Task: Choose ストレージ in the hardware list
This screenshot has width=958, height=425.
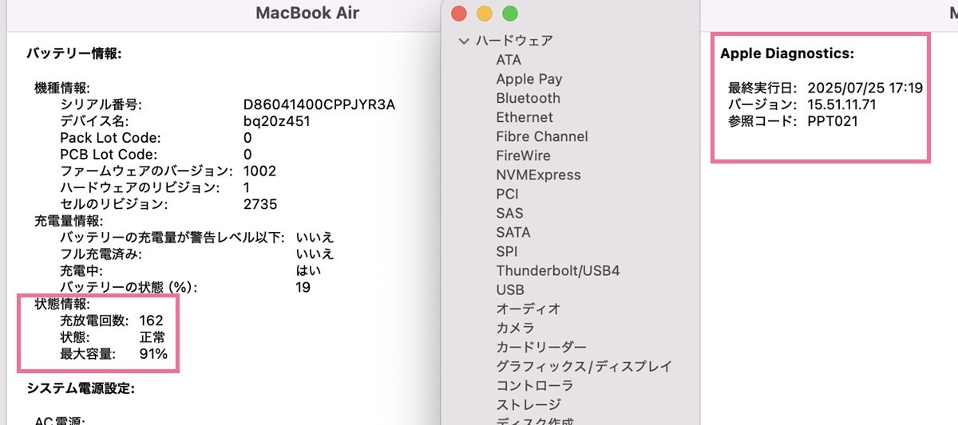Action: [528, 404]
